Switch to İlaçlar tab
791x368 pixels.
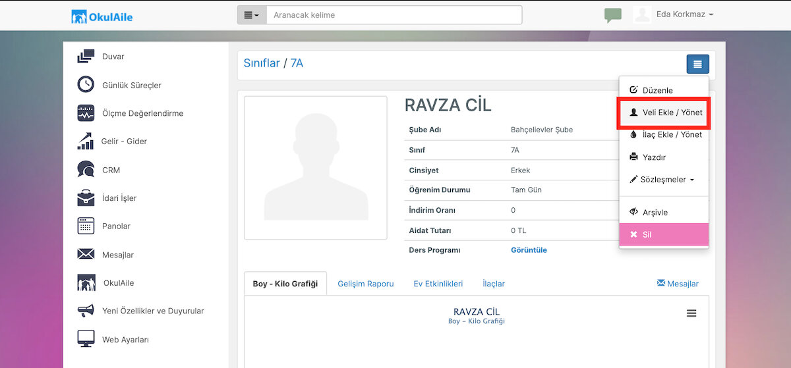[494, 284]
